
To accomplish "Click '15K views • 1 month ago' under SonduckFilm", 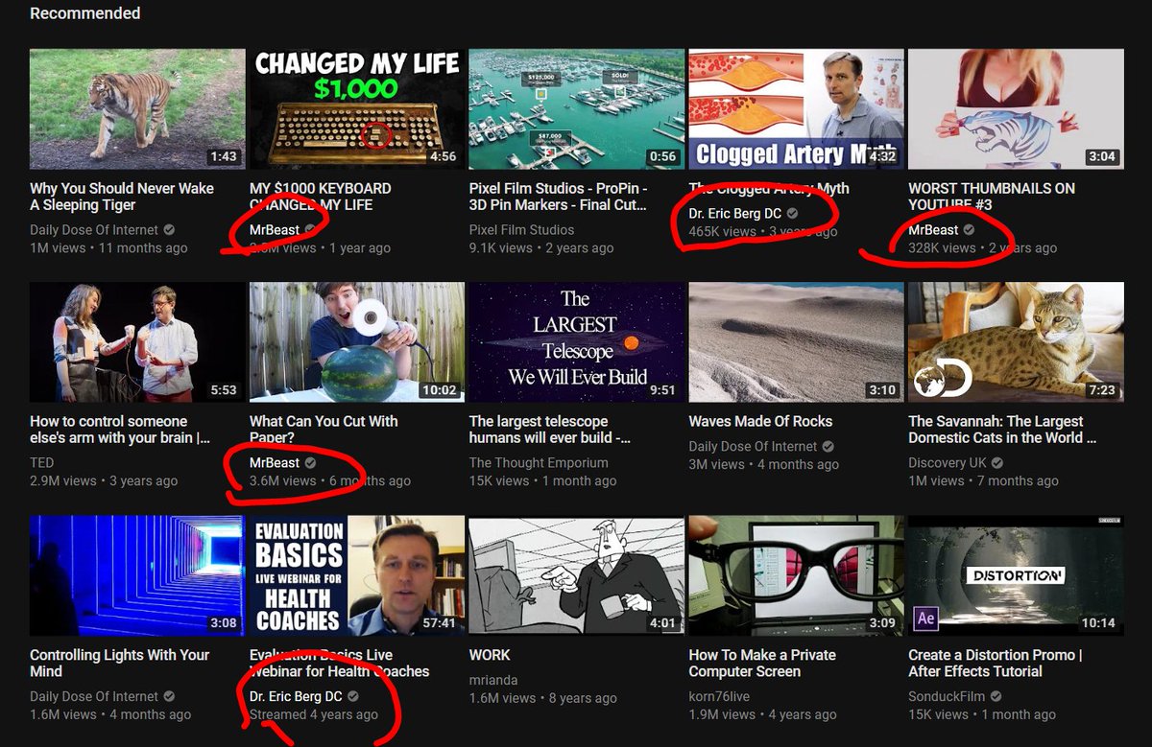I will (982, 714).
